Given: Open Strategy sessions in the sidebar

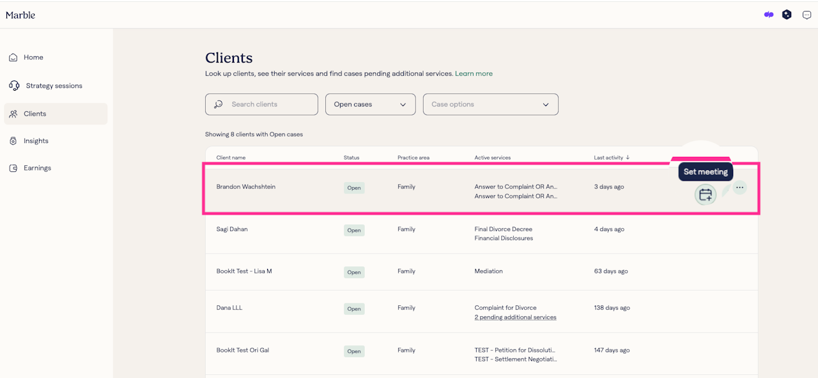Looking at the screenshot, I should coord(54,86).
